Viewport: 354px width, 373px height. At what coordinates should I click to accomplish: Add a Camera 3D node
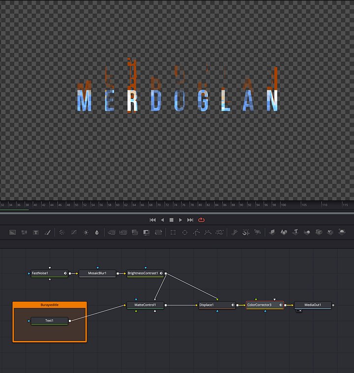319,232
